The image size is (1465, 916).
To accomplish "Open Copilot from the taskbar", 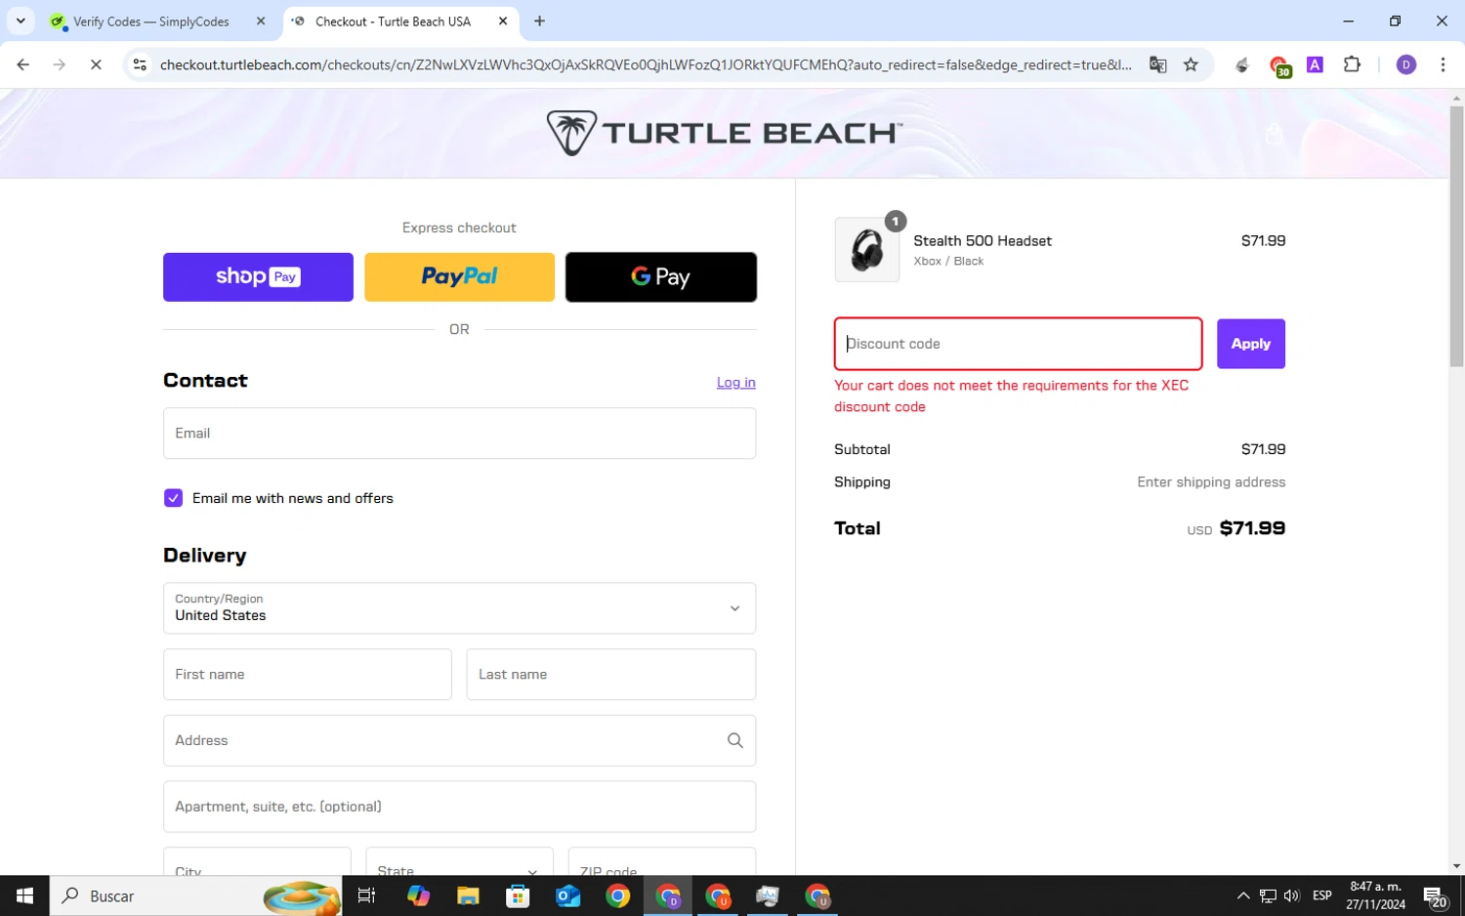I will coord(418,895).
